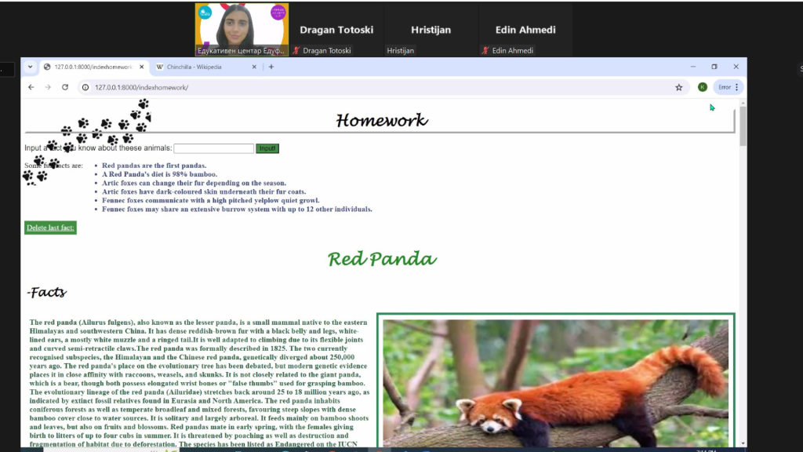Image resolution: width=803 pixels, height=452 pixels.
Task: Click the browser forward arrow
Action: click(48, 87)
